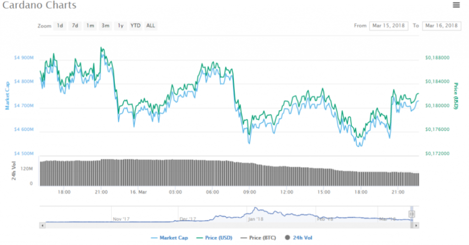Screen dimensions: 469x245
Task: Set zoom range to 1m
Action: coord(90,26)
